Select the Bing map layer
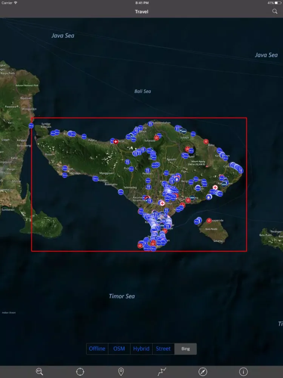The width and height of the screenshot is (283, 378). (186, 349)
